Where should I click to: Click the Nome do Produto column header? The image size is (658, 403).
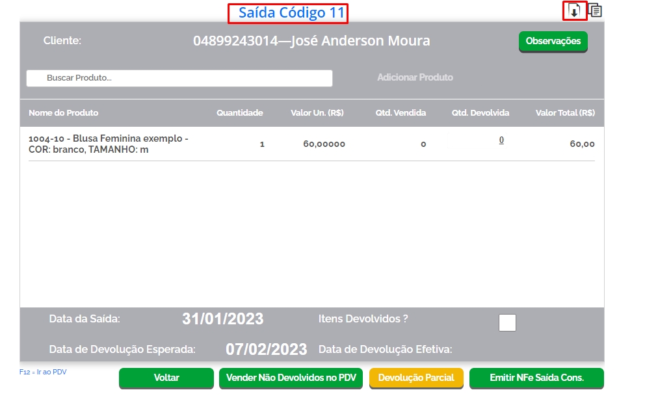coord(64,113)
